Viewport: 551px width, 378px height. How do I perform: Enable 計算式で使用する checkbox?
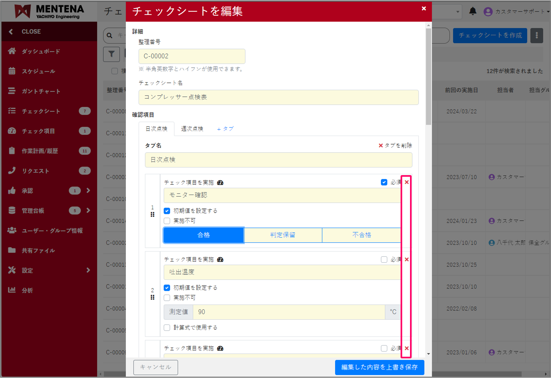(167, 328)
